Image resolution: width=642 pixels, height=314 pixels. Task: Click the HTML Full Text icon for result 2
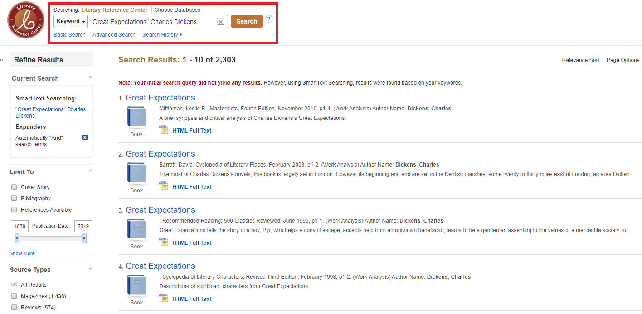(164, 186)
